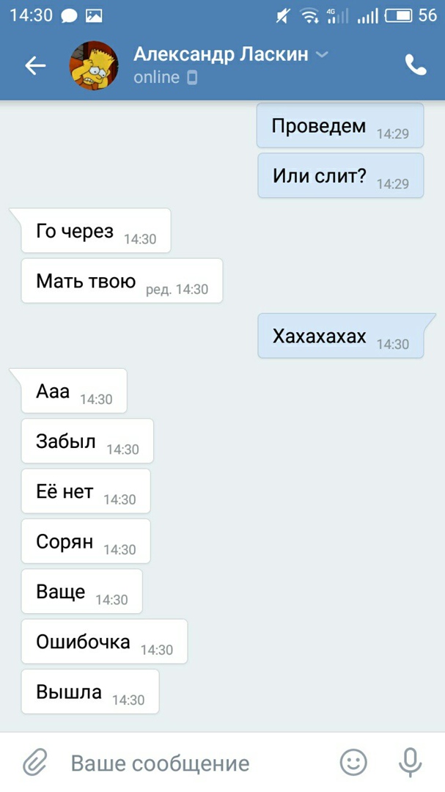This screenshot has width=445, height=792.
Task: Start a call with the phone icon
Action: [416, 65]
